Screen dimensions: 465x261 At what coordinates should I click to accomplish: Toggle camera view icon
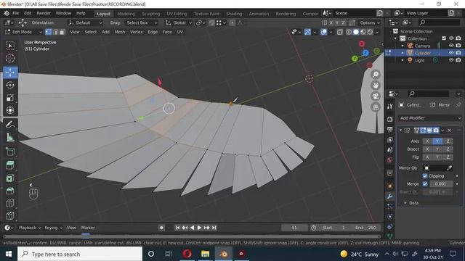pos(376,96)
